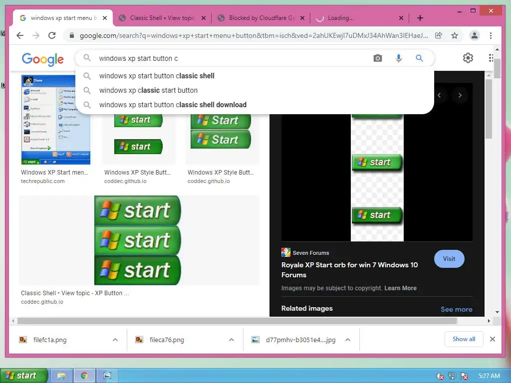Open Learn More copyright link
Image resolution: width=511 pixels, height=383 pixels.
pos(400,288)
